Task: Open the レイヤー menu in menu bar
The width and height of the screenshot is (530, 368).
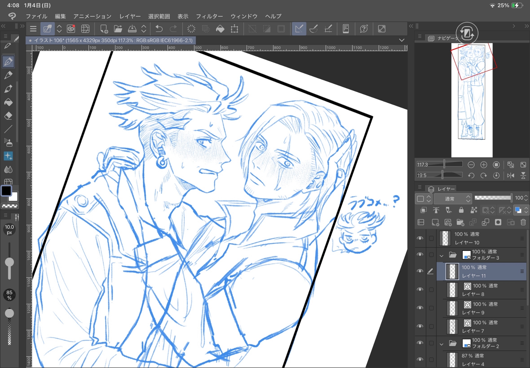Action: 130,16
